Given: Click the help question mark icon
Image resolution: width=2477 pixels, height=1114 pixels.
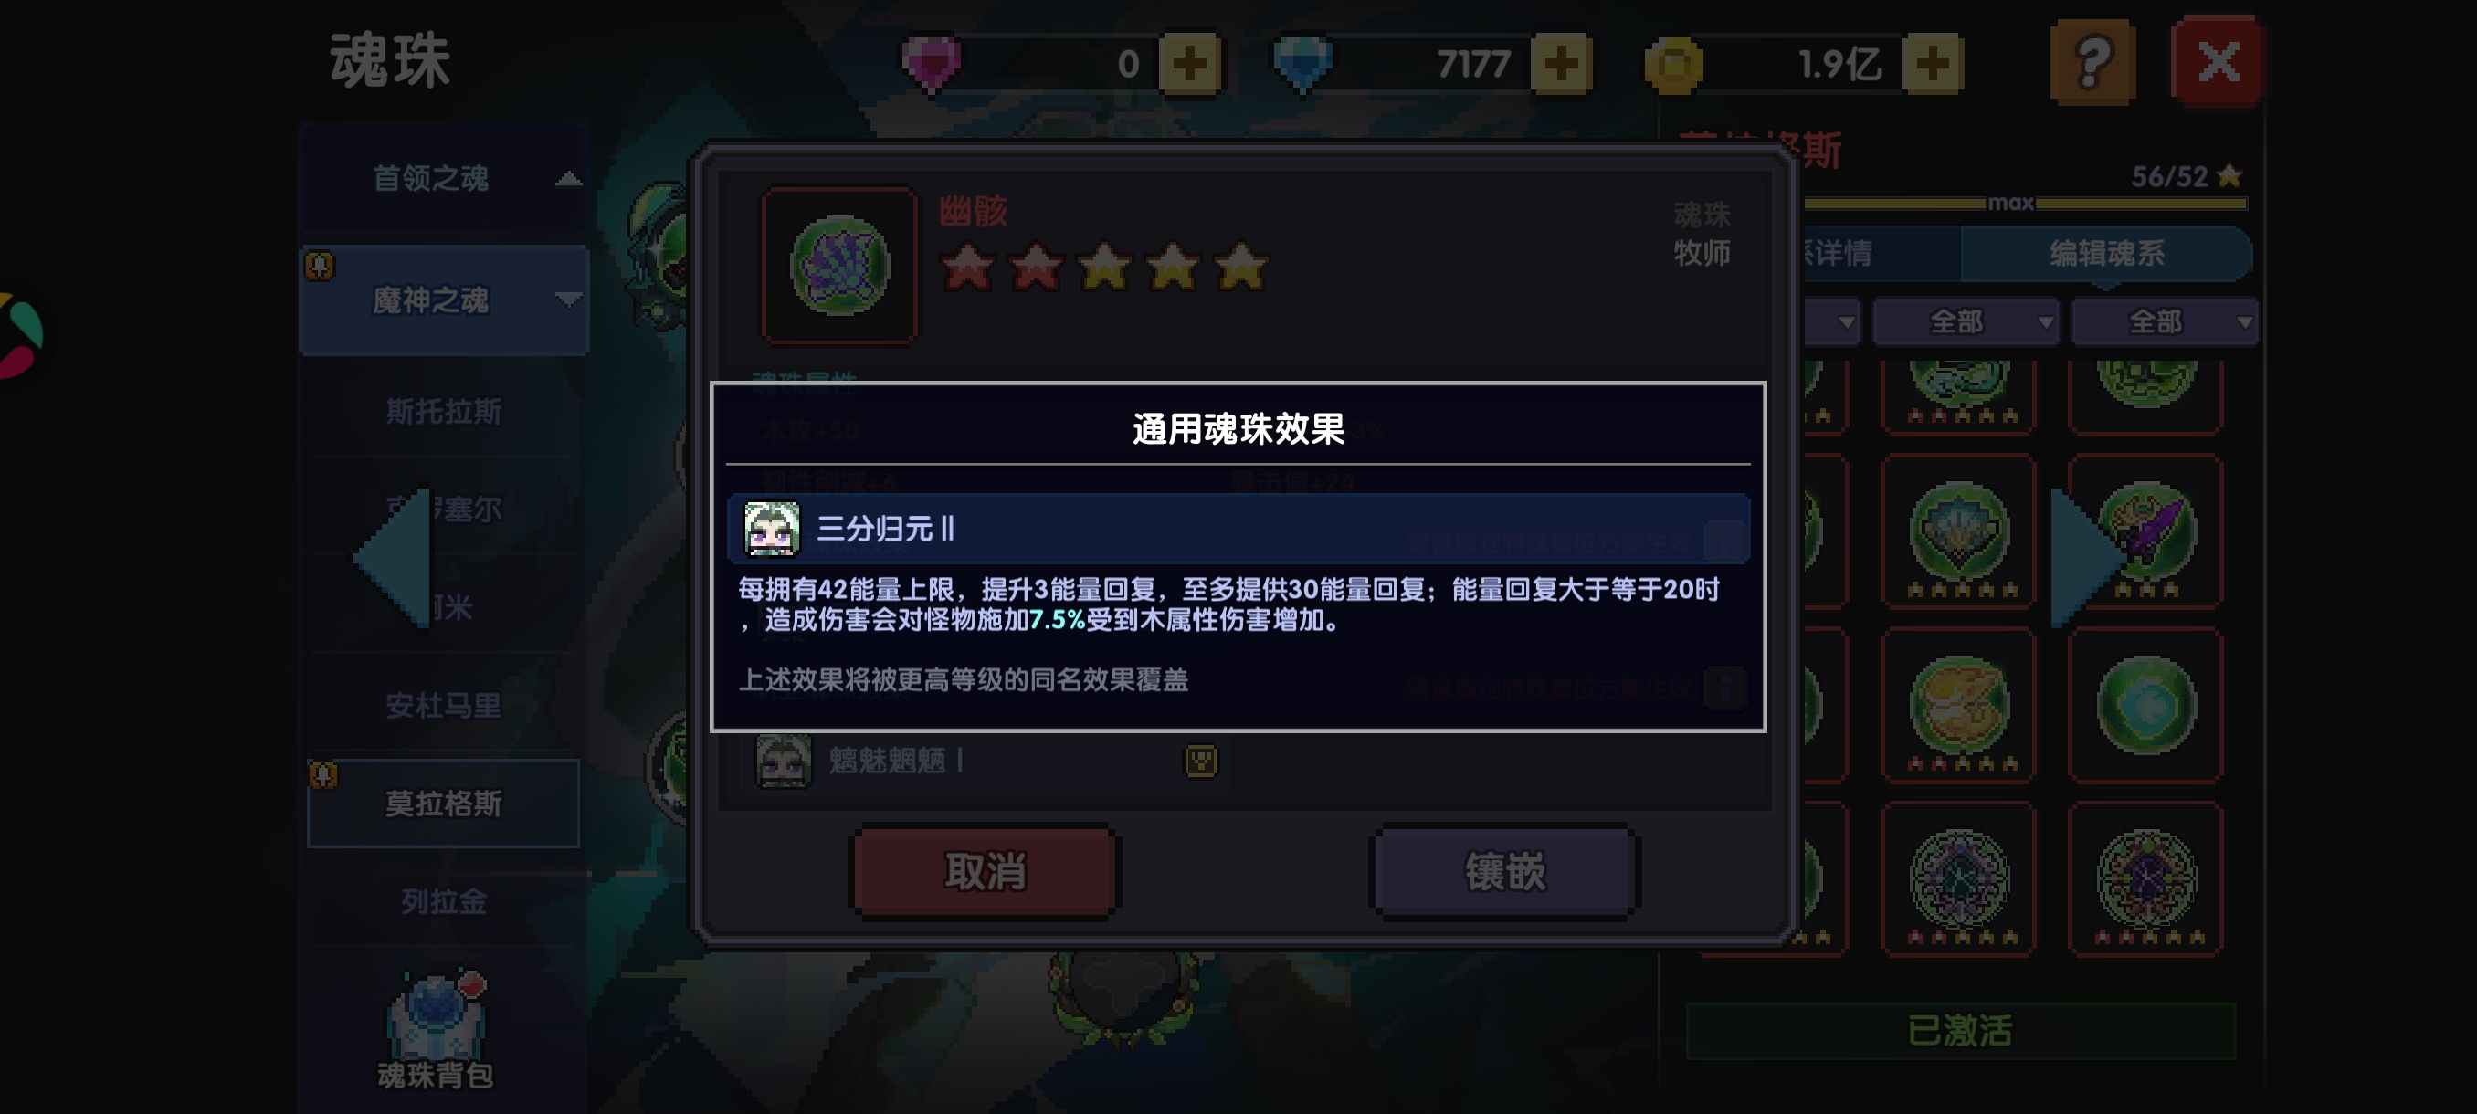Looking at the screenshot, I should click(x=2092, y=62).
